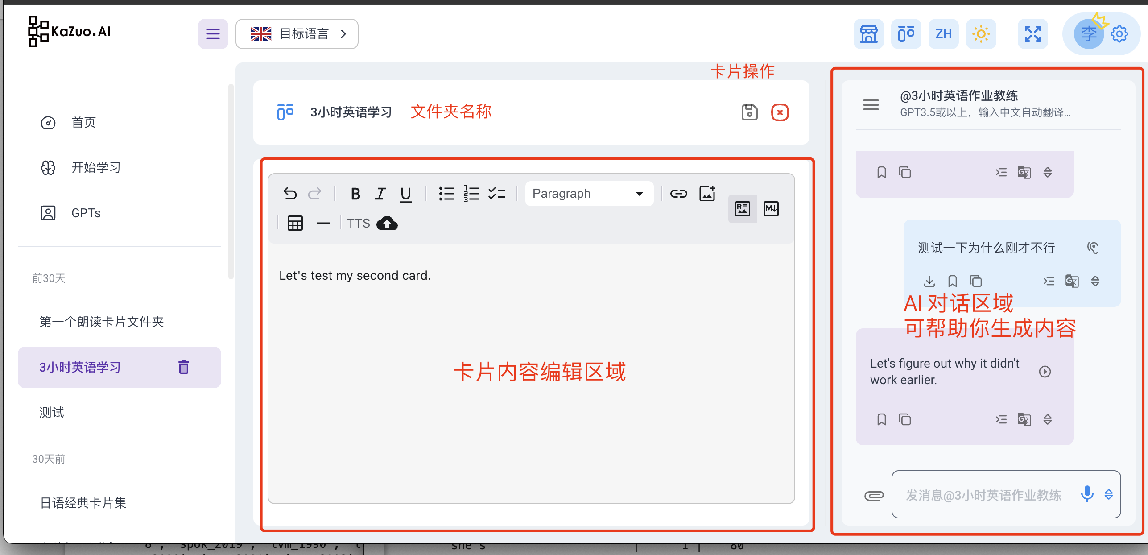Bookmark the first chat message
This screenshot has width=1148, height=555.
click(881, 173)
